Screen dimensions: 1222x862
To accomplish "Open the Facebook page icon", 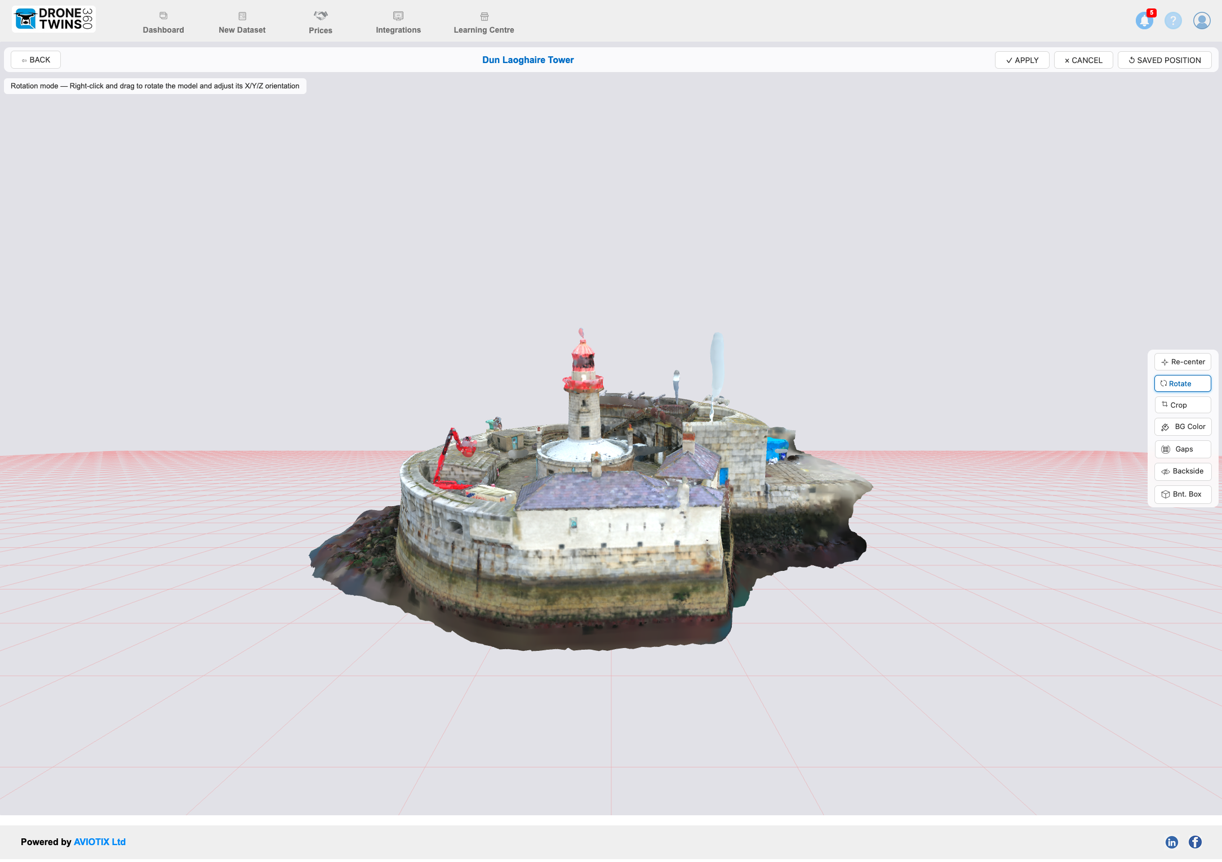I will [1195, 842].
